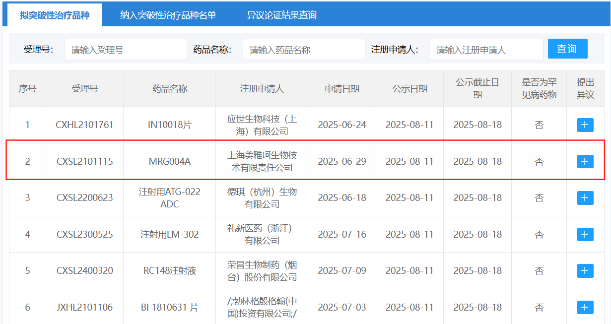The width and height of the screenshot is (611, 324).
Task: Click applicant 荣昌生物制药（烟台）股份有限公司
Action: 262,271
